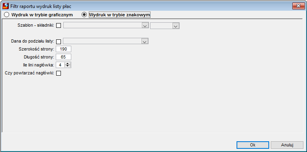Click the Szerokość strony field showing 190
Image resolution: width=307 pixels, height=152 pixels.
63,49
